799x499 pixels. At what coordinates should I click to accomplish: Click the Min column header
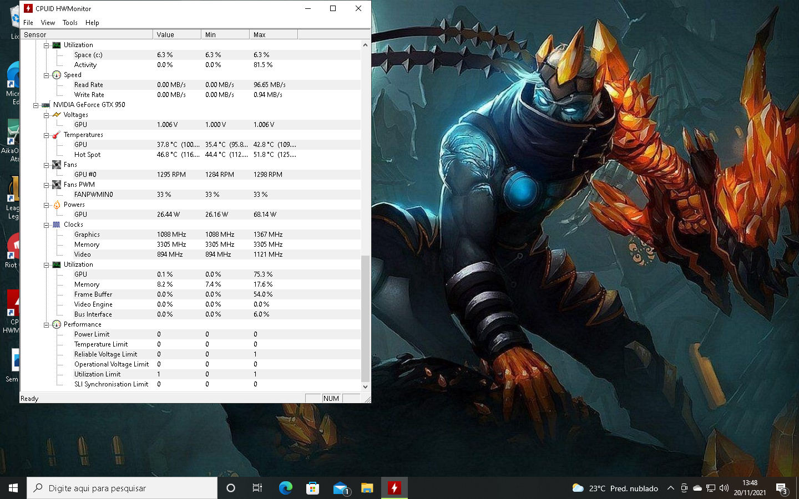click(x=225, y=34)
